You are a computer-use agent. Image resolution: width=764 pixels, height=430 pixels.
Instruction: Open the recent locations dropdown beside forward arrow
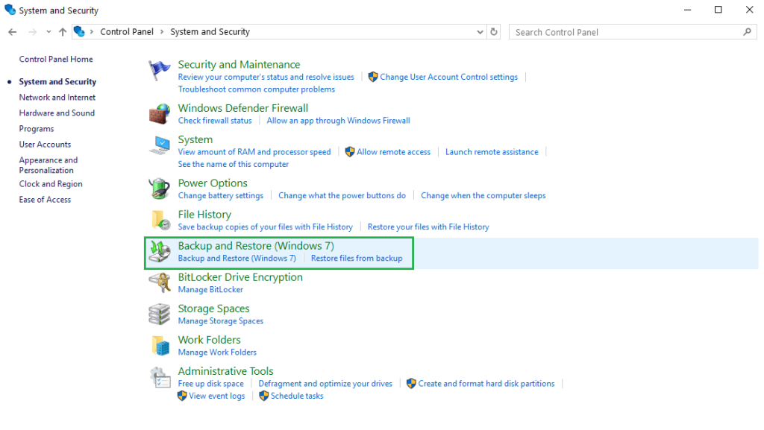tap(48, 31)
